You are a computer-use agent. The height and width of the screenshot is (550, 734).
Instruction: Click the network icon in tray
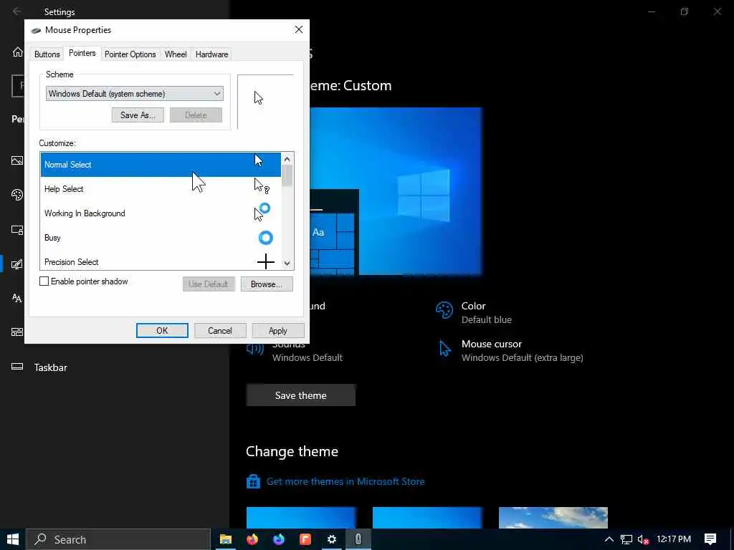pyautogui.click(x=626, y=539)
